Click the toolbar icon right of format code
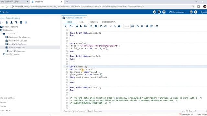The width and height of the screenshot is (207, 116). click(x=152, y=26)
